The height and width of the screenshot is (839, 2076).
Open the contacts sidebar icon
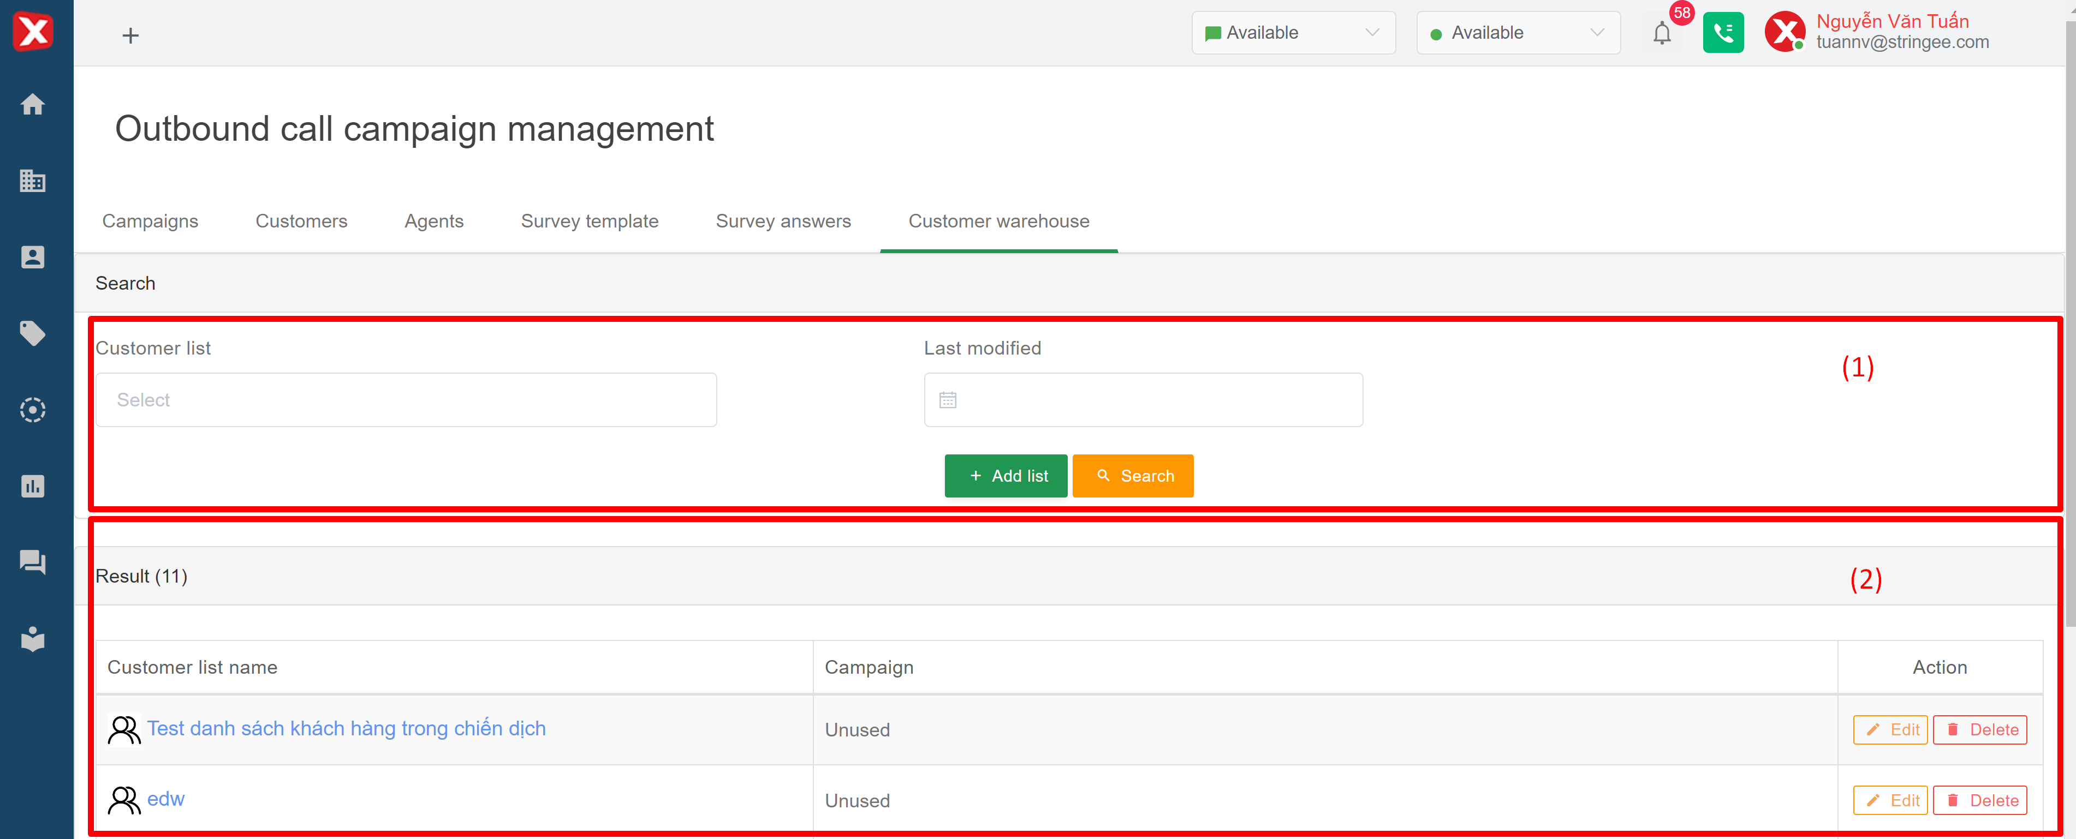click(x=32, y=257)
